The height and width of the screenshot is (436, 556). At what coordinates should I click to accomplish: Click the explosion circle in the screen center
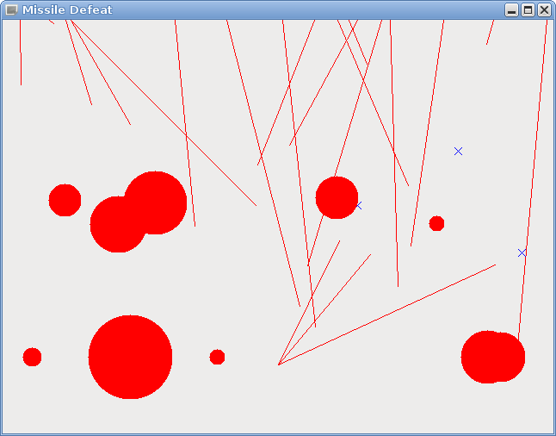pos(337,197)
